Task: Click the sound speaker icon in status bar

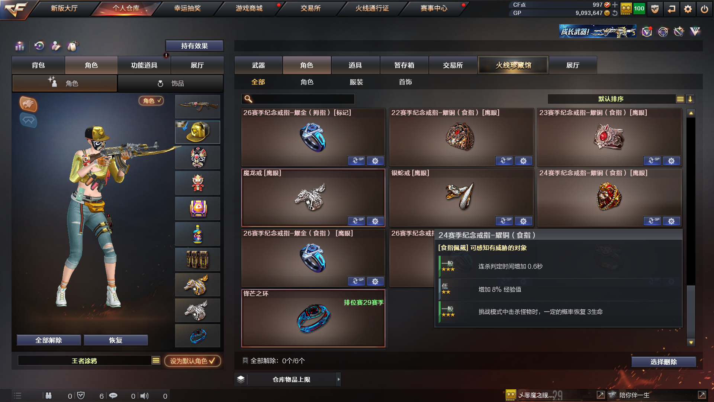Action: pyautogui.click(x=144, y=396)
